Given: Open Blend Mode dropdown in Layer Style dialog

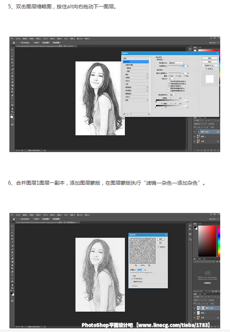Looking at the screenshot, I should click(x=176, y=63).
